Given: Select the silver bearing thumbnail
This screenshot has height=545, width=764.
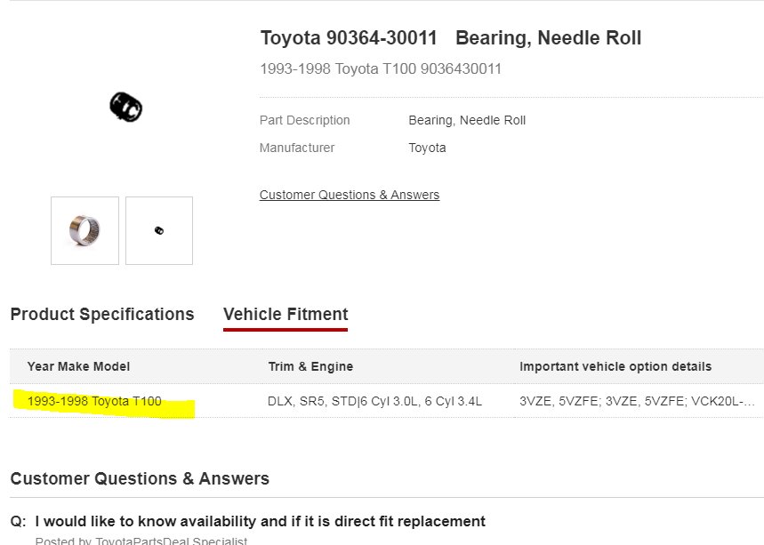Looking at the screenshot, I should (x=84, y=230).
